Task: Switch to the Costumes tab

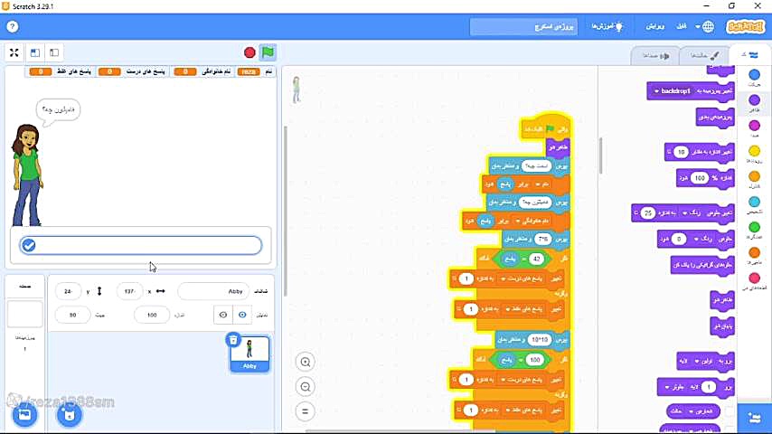Action: 704,55
